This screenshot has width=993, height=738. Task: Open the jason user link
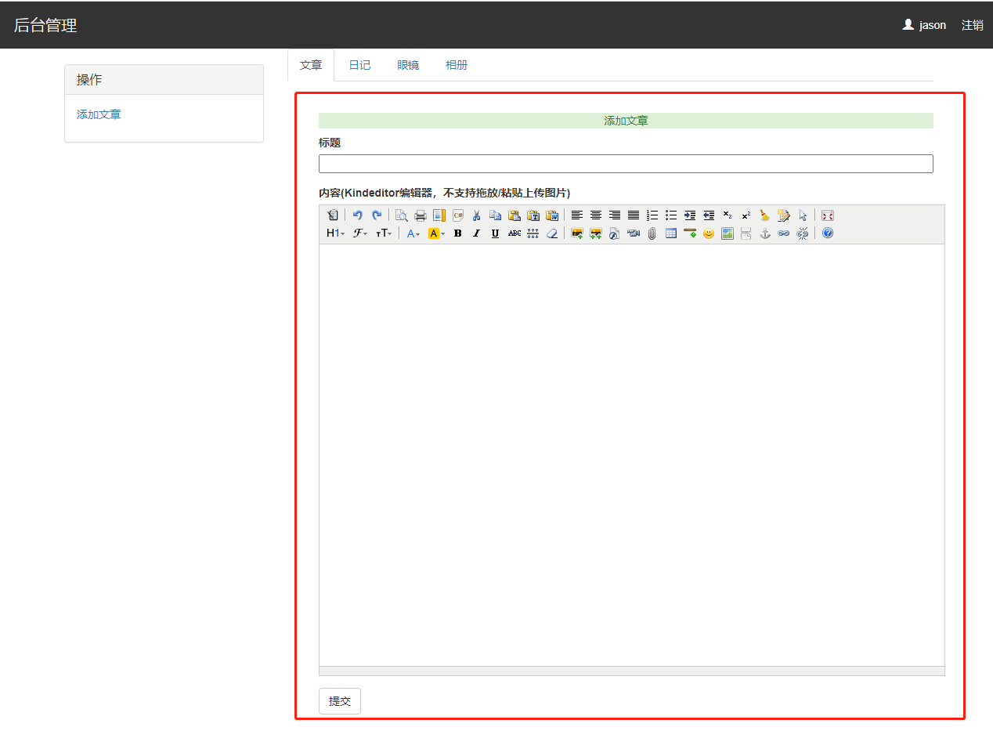(924, 25)
